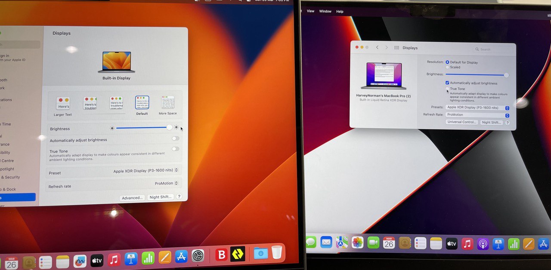Click Show All grid icon in System Preferences
Viewport: 551px width, 270px height.
coord(396,48)
